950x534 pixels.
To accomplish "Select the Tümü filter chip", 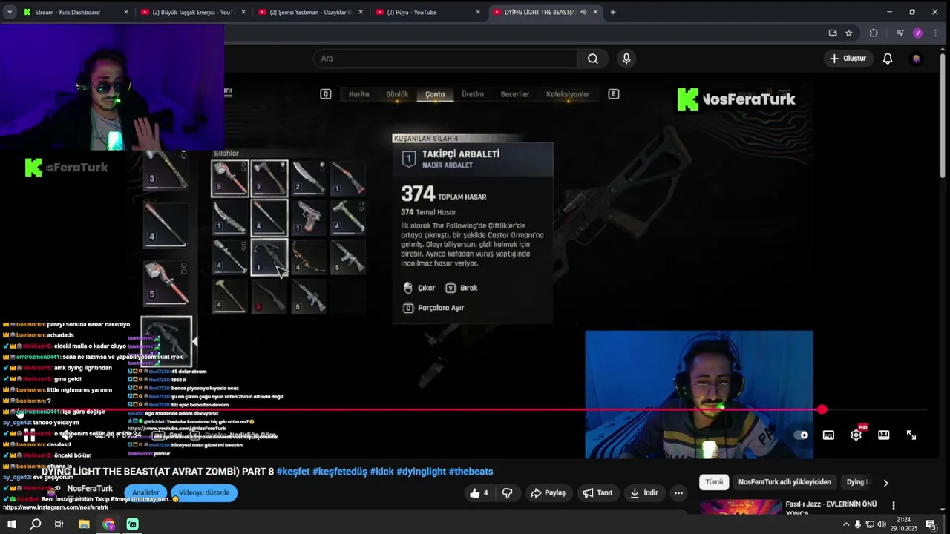I will [x=714, y=482].
